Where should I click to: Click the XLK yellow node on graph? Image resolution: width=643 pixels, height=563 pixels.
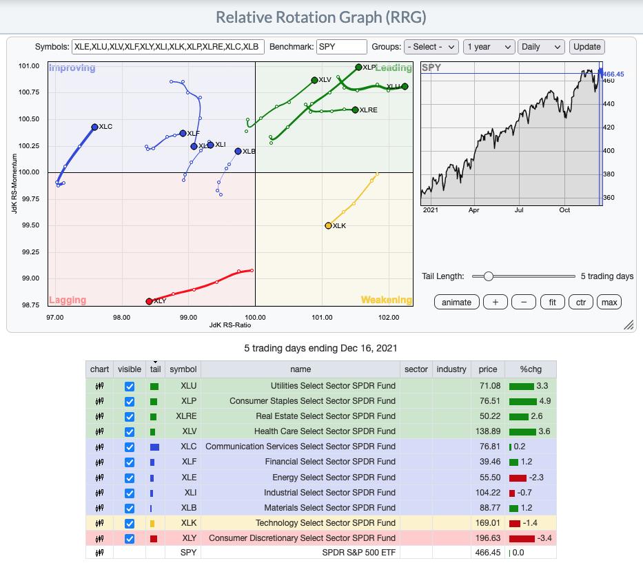tap(328, 225)
